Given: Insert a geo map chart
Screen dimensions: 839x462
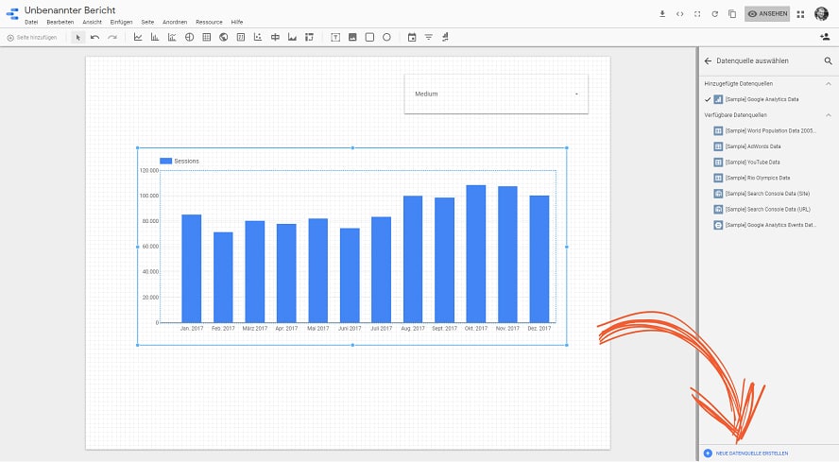Looking at the screenshot, I should (223, 38).
